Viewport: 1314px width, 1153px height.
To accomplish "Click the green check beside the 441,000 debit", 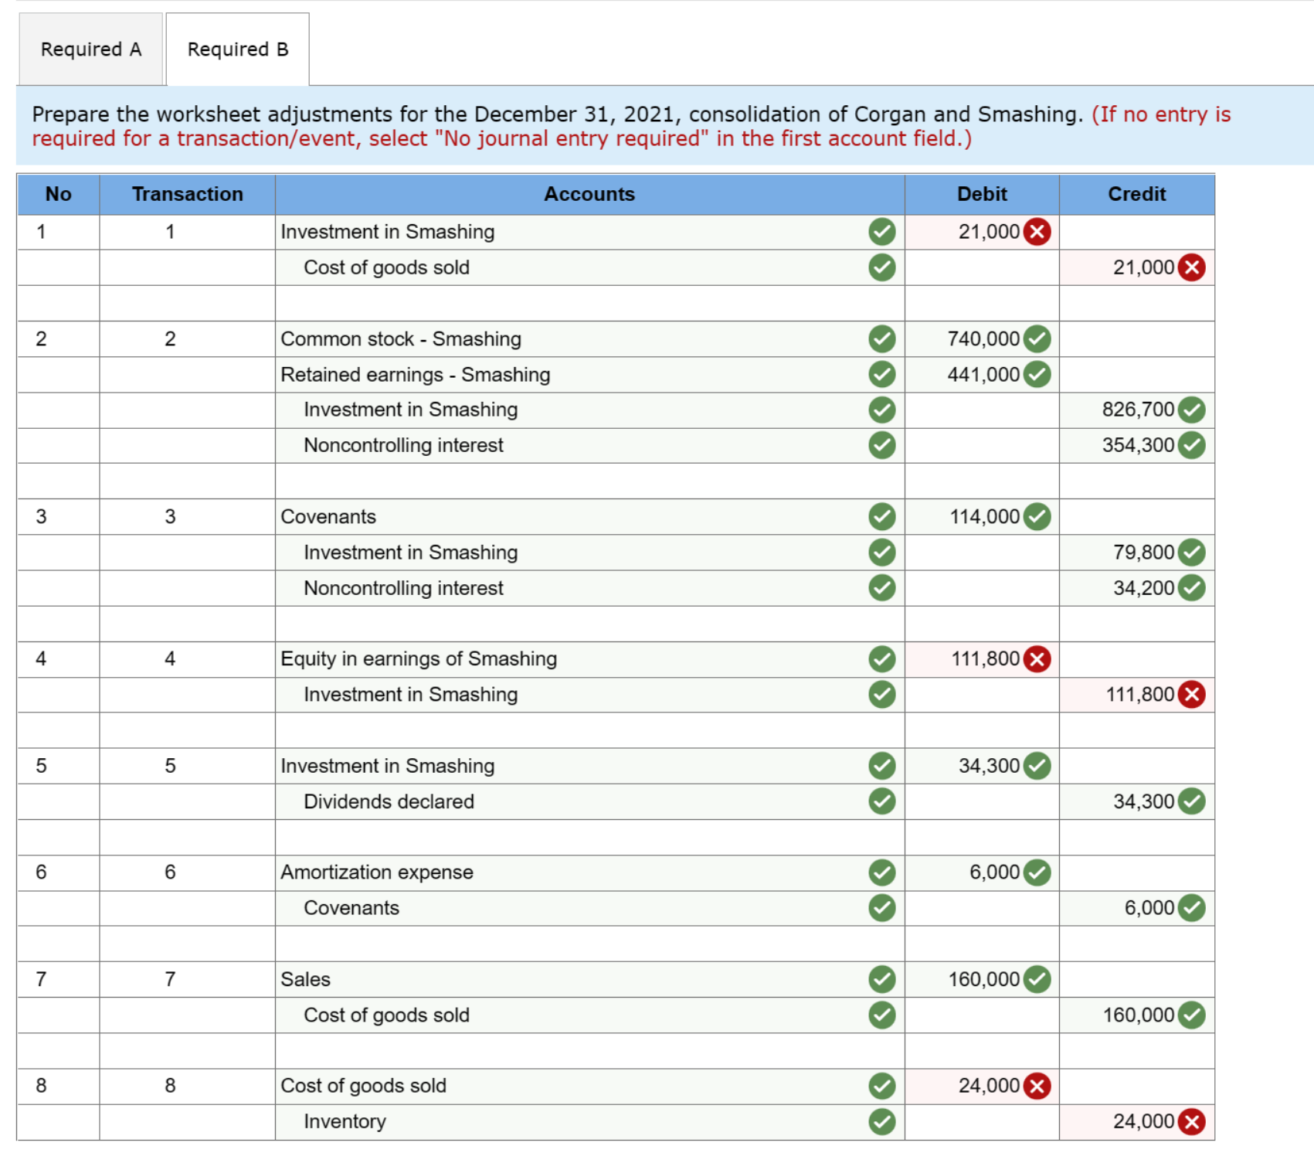I will click(1037, 374).
